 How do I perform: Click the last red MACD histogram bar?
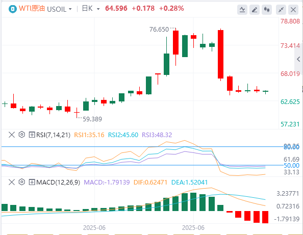coord(265,217)
